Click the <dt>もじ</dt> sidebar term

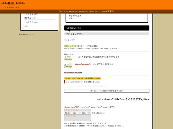(30, 18)
